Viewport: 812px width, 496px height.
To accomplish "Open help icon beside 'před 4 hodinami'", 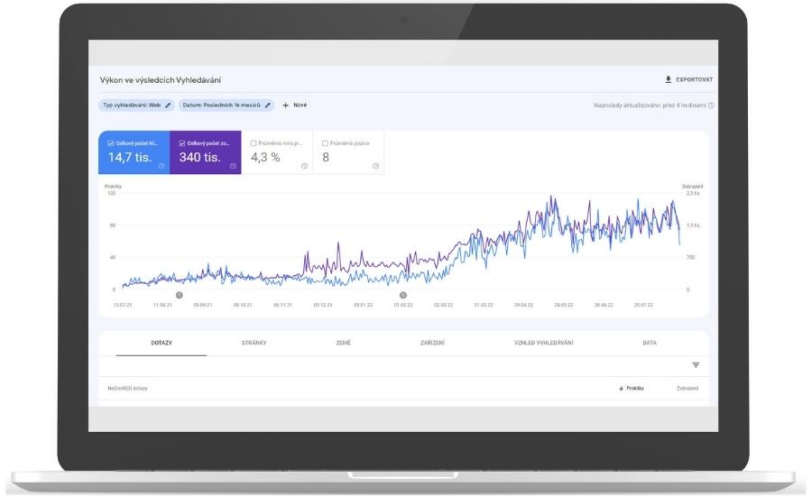I will [711, 106].
